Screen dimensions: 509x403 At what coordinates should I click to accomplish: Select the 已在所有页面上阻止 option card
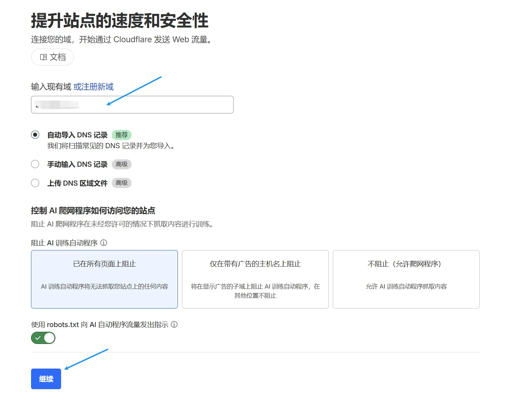point(104,279)
